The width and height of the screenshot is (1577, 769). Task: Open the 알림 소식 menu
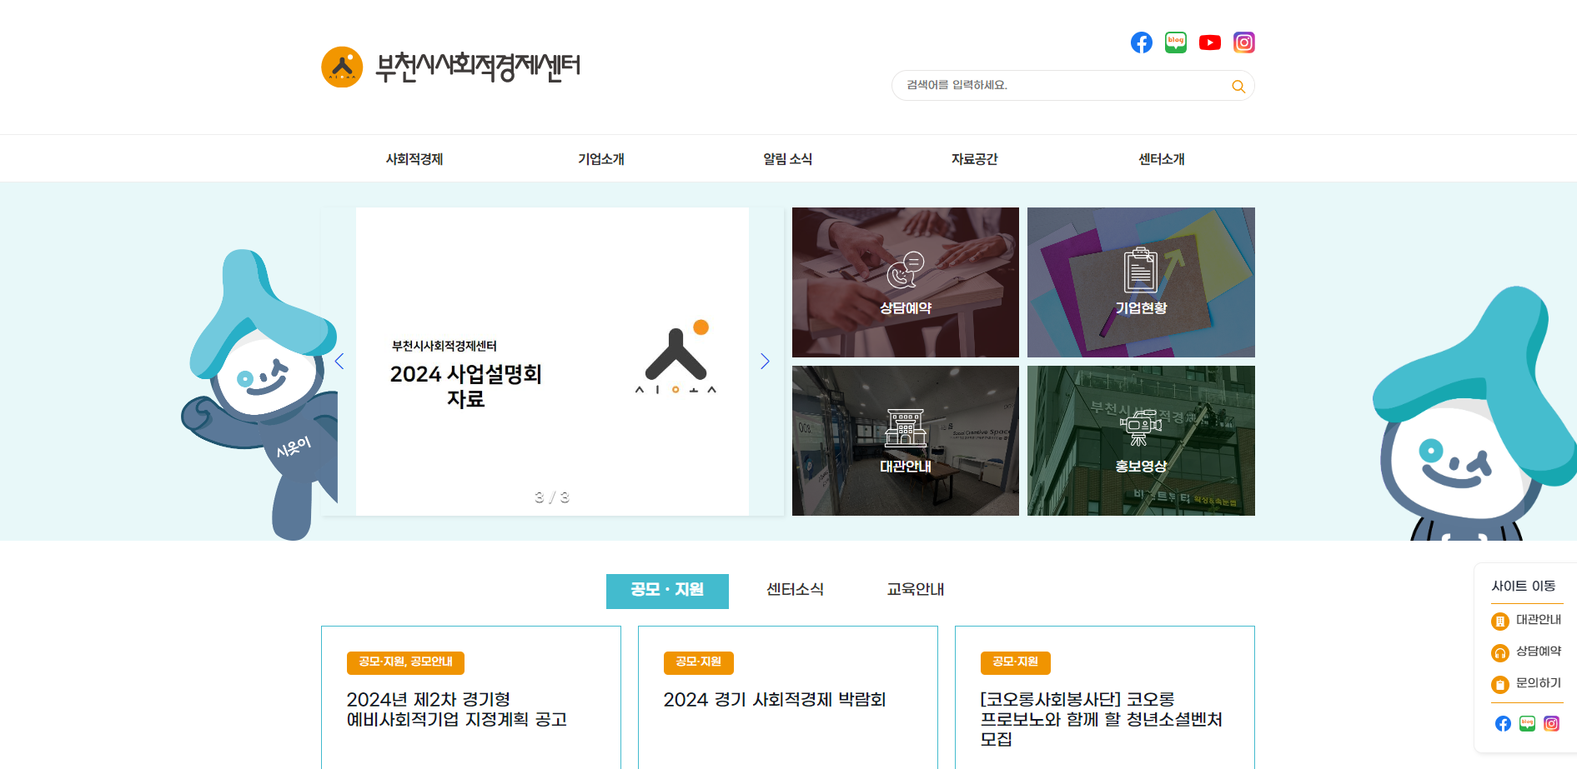[x=788, y=158]
